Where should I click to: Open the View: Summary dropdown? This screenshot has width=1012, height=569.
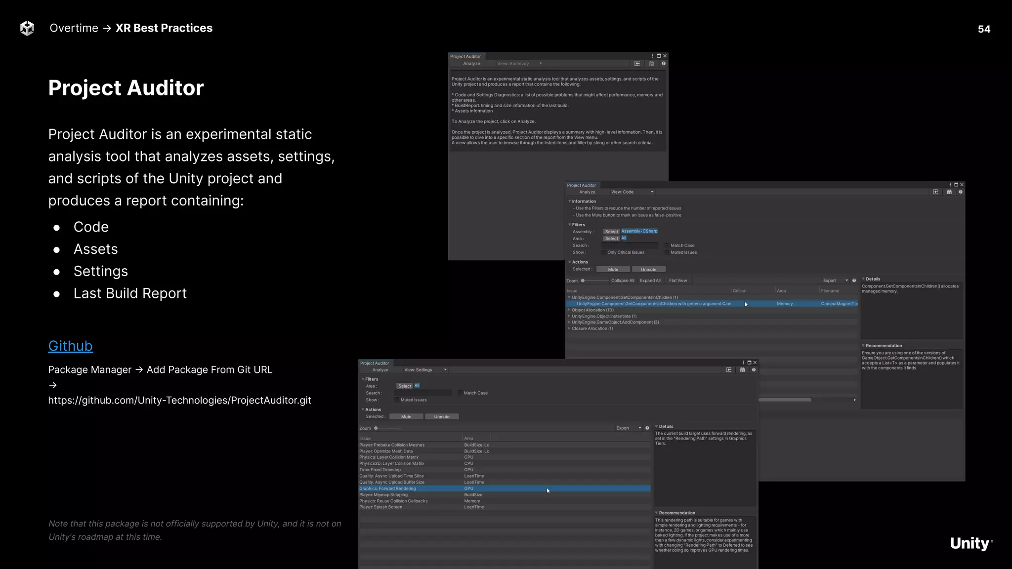pyautogui.click(x=520, y=64)
